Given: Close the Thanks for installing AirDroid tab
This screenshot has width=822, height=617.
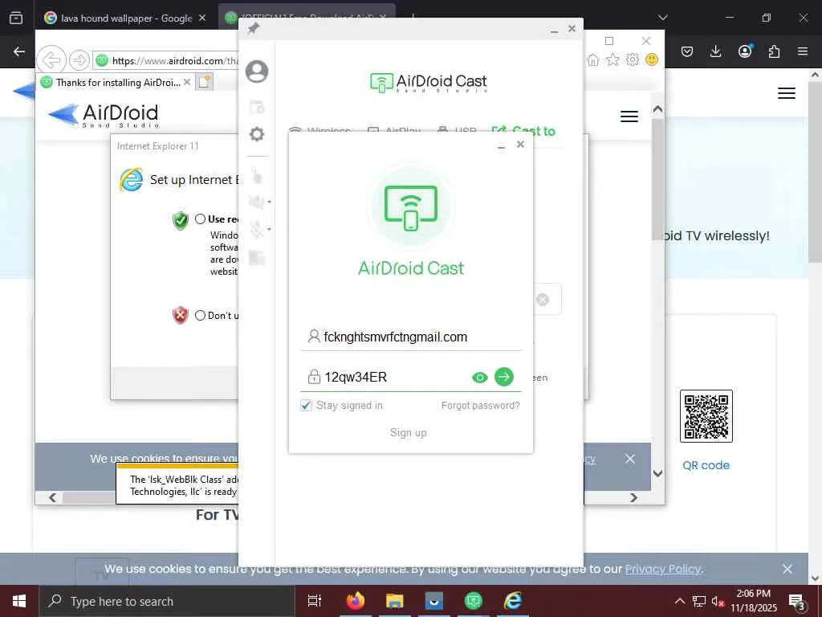Looking at the screenshot, I should 186,83.
